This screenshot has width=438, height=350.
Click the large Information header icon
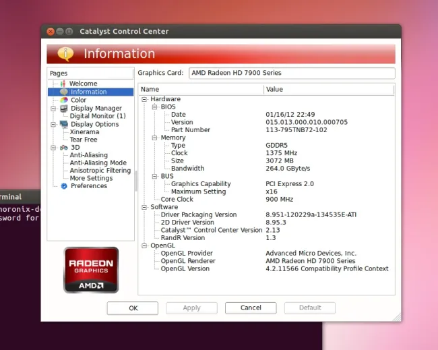[65, 54]
